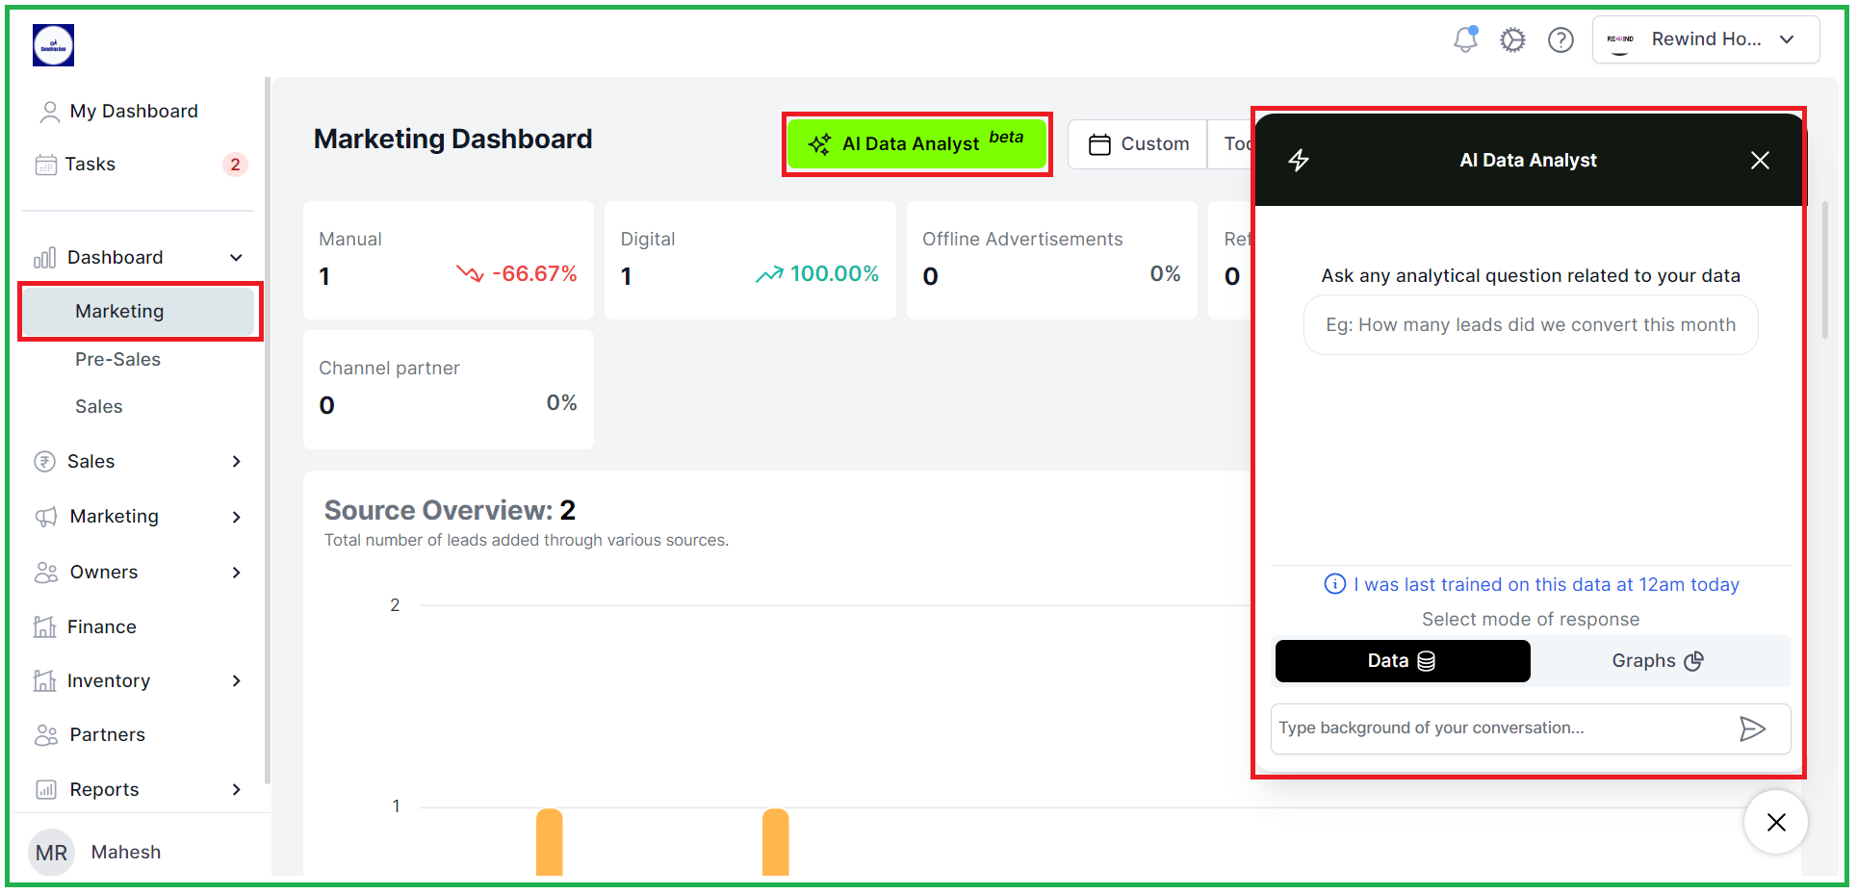The width and height of the screenshot is (1857, 894).
Task: Click the Reports icon in sidebar
Action: pyautogui.click(x=46, y=790)
